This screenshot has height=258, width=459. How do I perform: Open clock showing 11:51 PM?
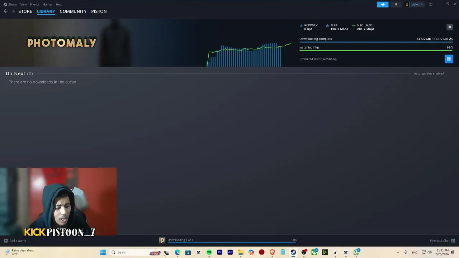click(x=443, y=252)
